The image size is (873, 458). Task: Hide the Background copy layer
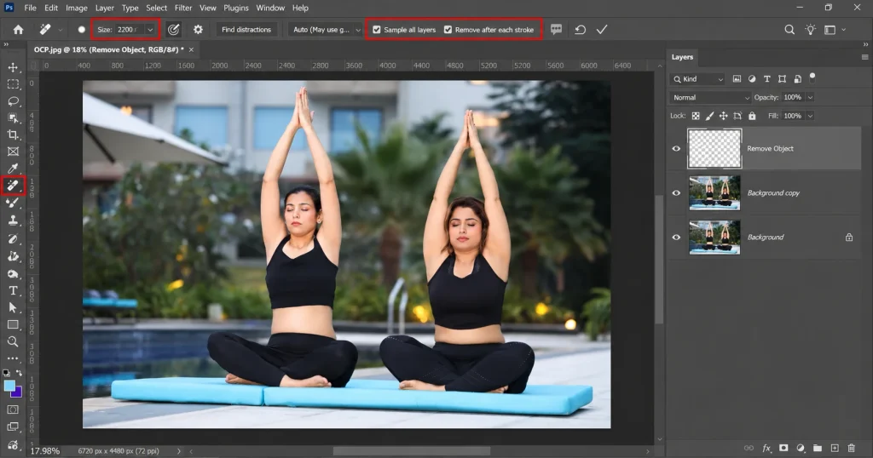[676, 193]
